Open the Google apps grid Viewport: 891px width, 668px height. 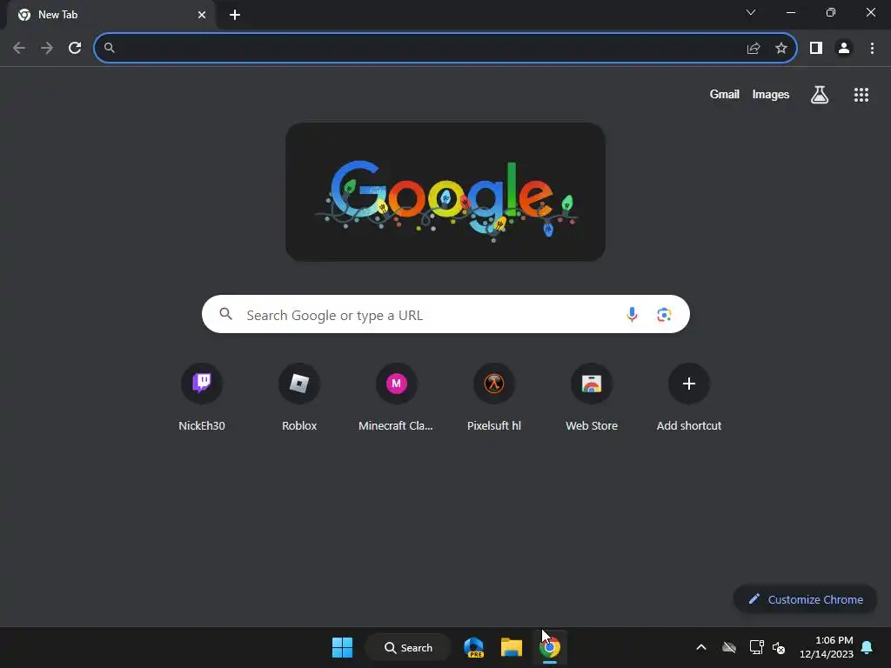tap(861, 95)
